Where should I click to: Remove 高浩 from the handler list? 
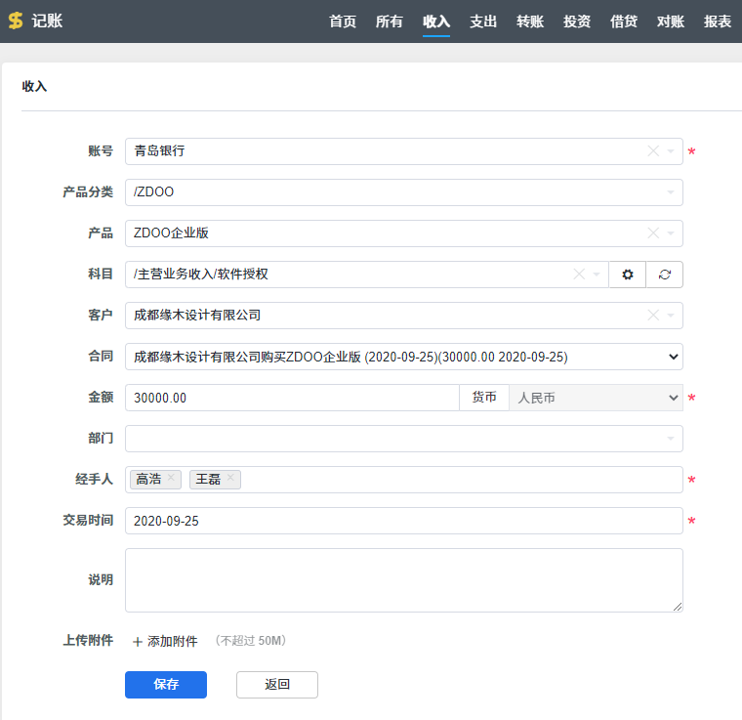point(171,478)
